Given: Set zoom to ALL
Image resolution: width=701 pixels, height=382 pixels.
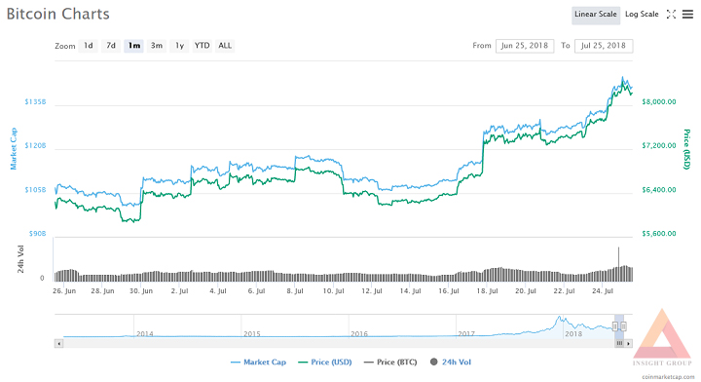Looking at the screenshot, I should [225, 46].
